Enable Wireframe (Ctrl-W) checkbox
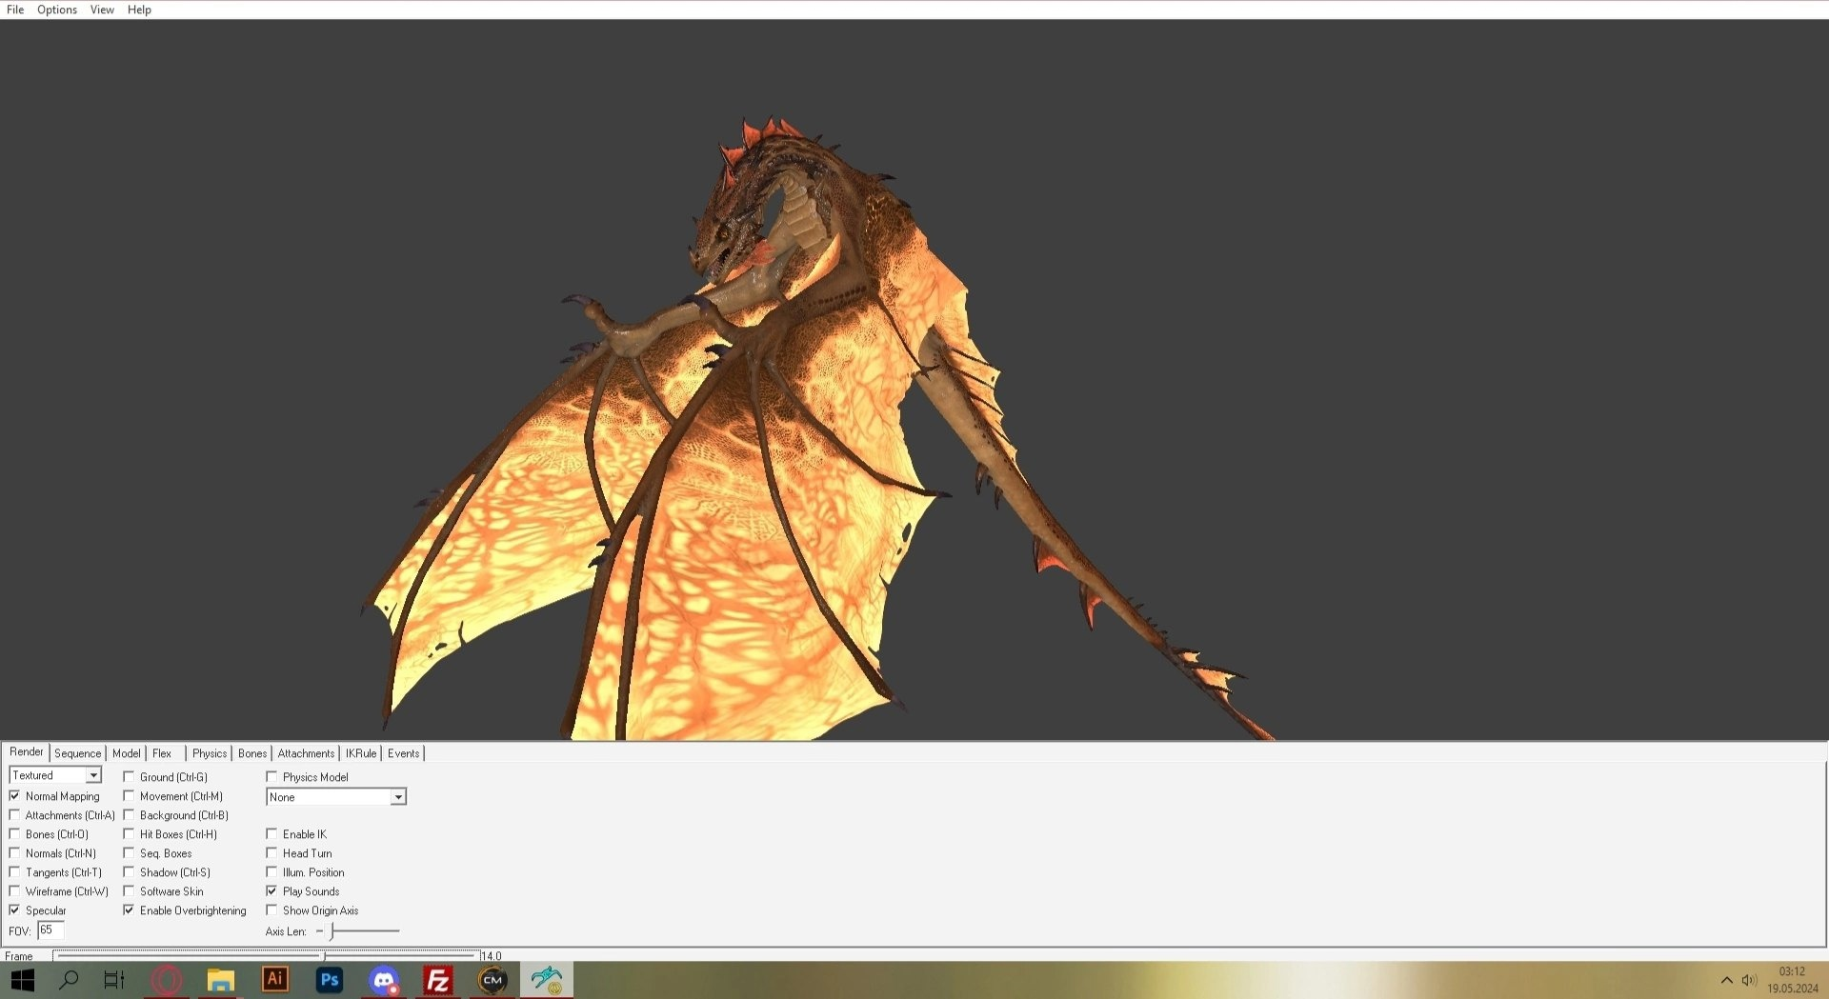The width and height of the screenshot is (1829, 999). click(x=14, y=891)
